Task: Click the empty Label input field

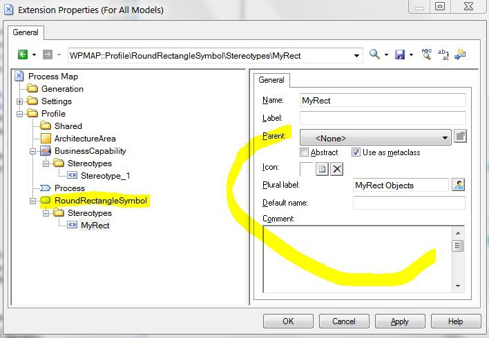Action: [x=383, y=118]
